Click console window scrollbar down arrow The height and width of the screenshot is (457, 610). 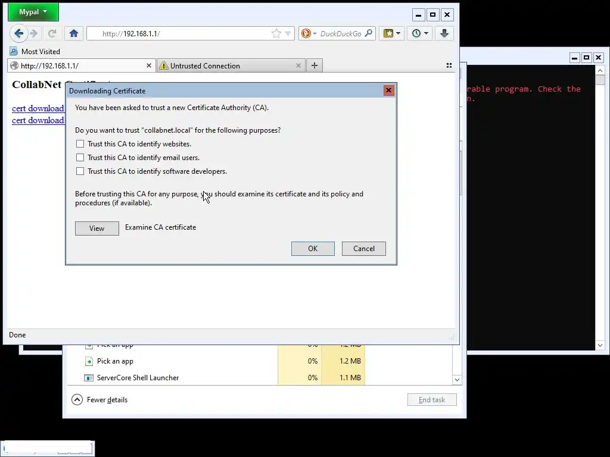point(600,345)
